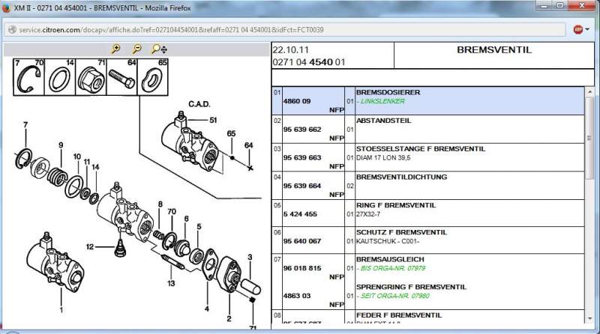Viewport: 600px width, 334px height.
Task: Minimize the Firefox window
Action: [544, 5]
